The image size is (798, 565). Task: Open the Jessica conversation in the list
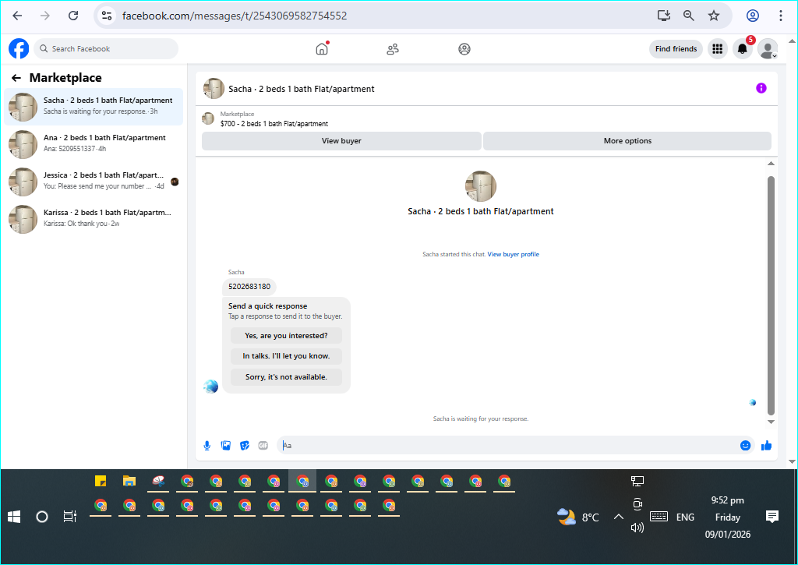point(94,182)
